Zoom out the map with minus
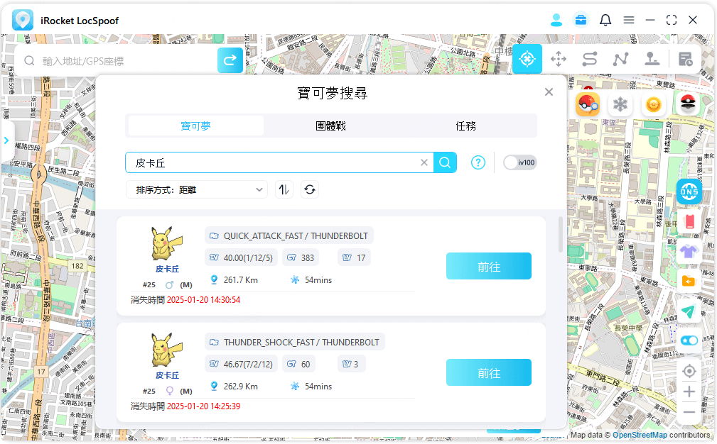 pyautogui.click(x=689, y=412)
